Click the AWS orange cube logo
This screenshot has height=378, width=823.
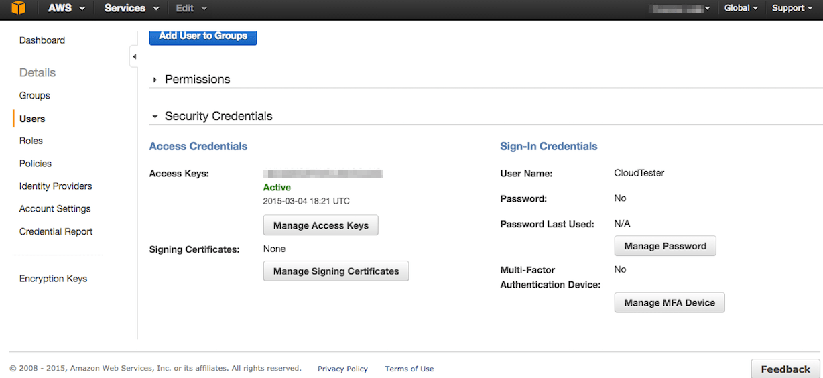tap(18, 8)
